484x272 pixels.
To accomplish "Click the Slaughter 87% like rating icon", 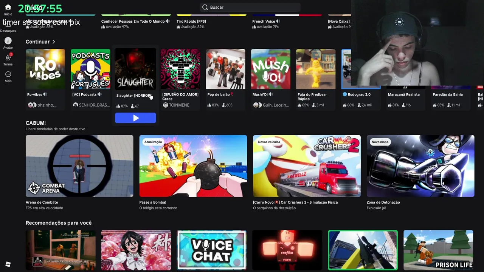I will (118, 106).
